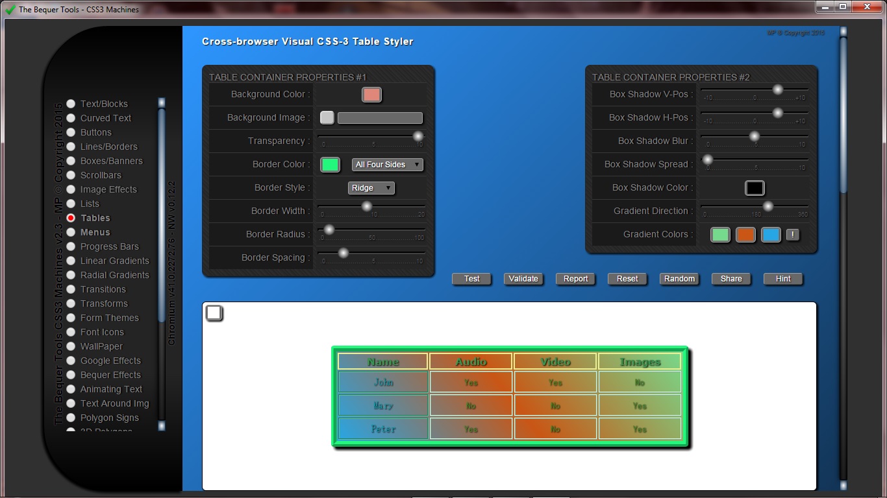Switch to the Transitions machine
Image resolution: width=887 pixels, height=498 pixels.
pyautogui.click(x=71, y=289)
